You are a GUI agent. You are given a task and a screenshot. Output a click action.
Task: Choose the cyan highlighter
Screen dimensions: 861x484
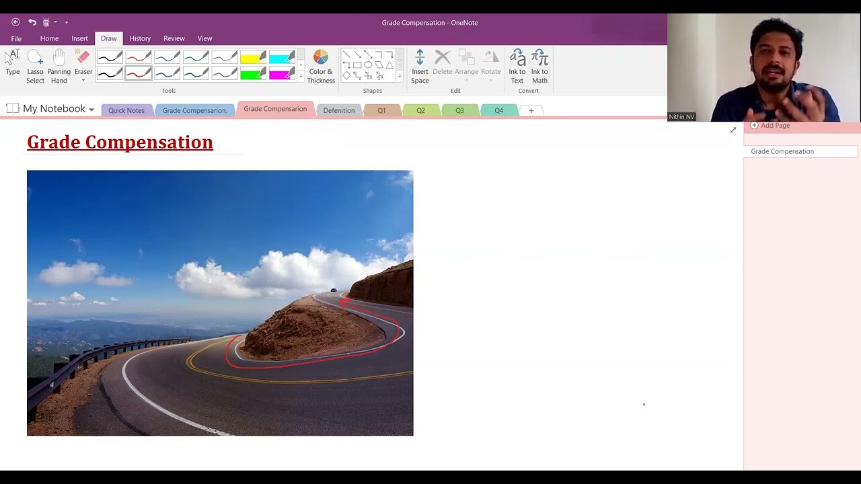(x=282, y=57)
